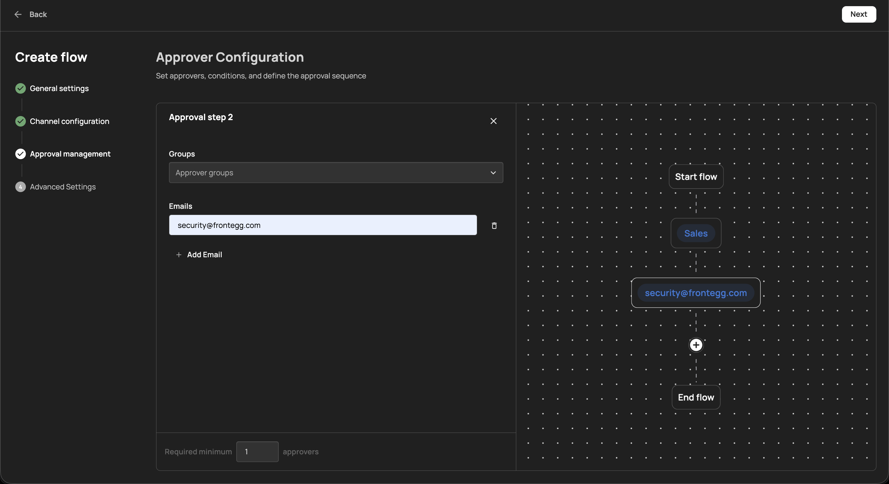Click the Channel configuration checkmark icon
This screenshot has width=889, height=484.
[20, 121]
